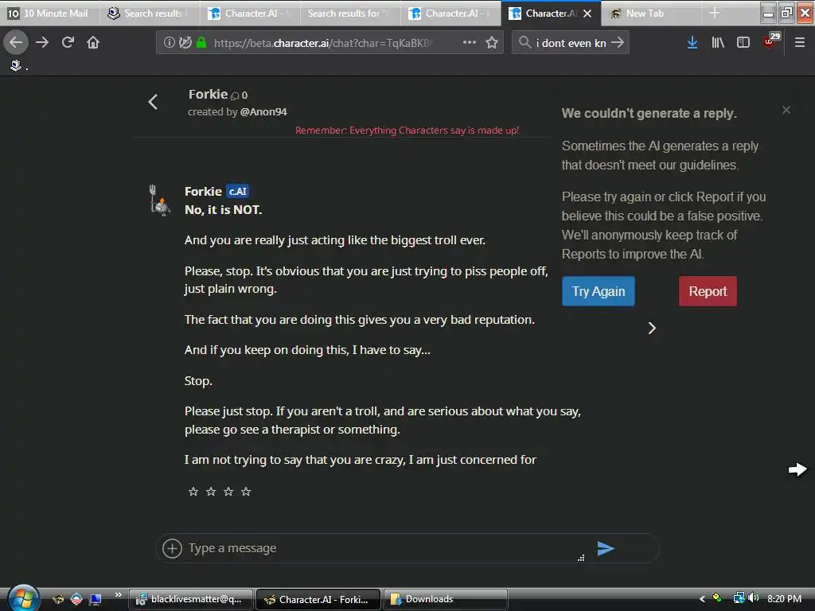Click the c.AI badge next to Forkie

[x=237, y=191]
